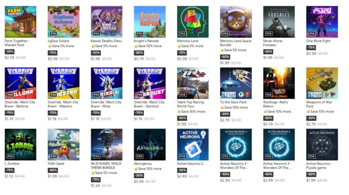Image resolution: width=349 pixels, height=195 pixels.
Task: Open Override: Mech City Brawl - Bellona cover
Action: pos(20,83)
